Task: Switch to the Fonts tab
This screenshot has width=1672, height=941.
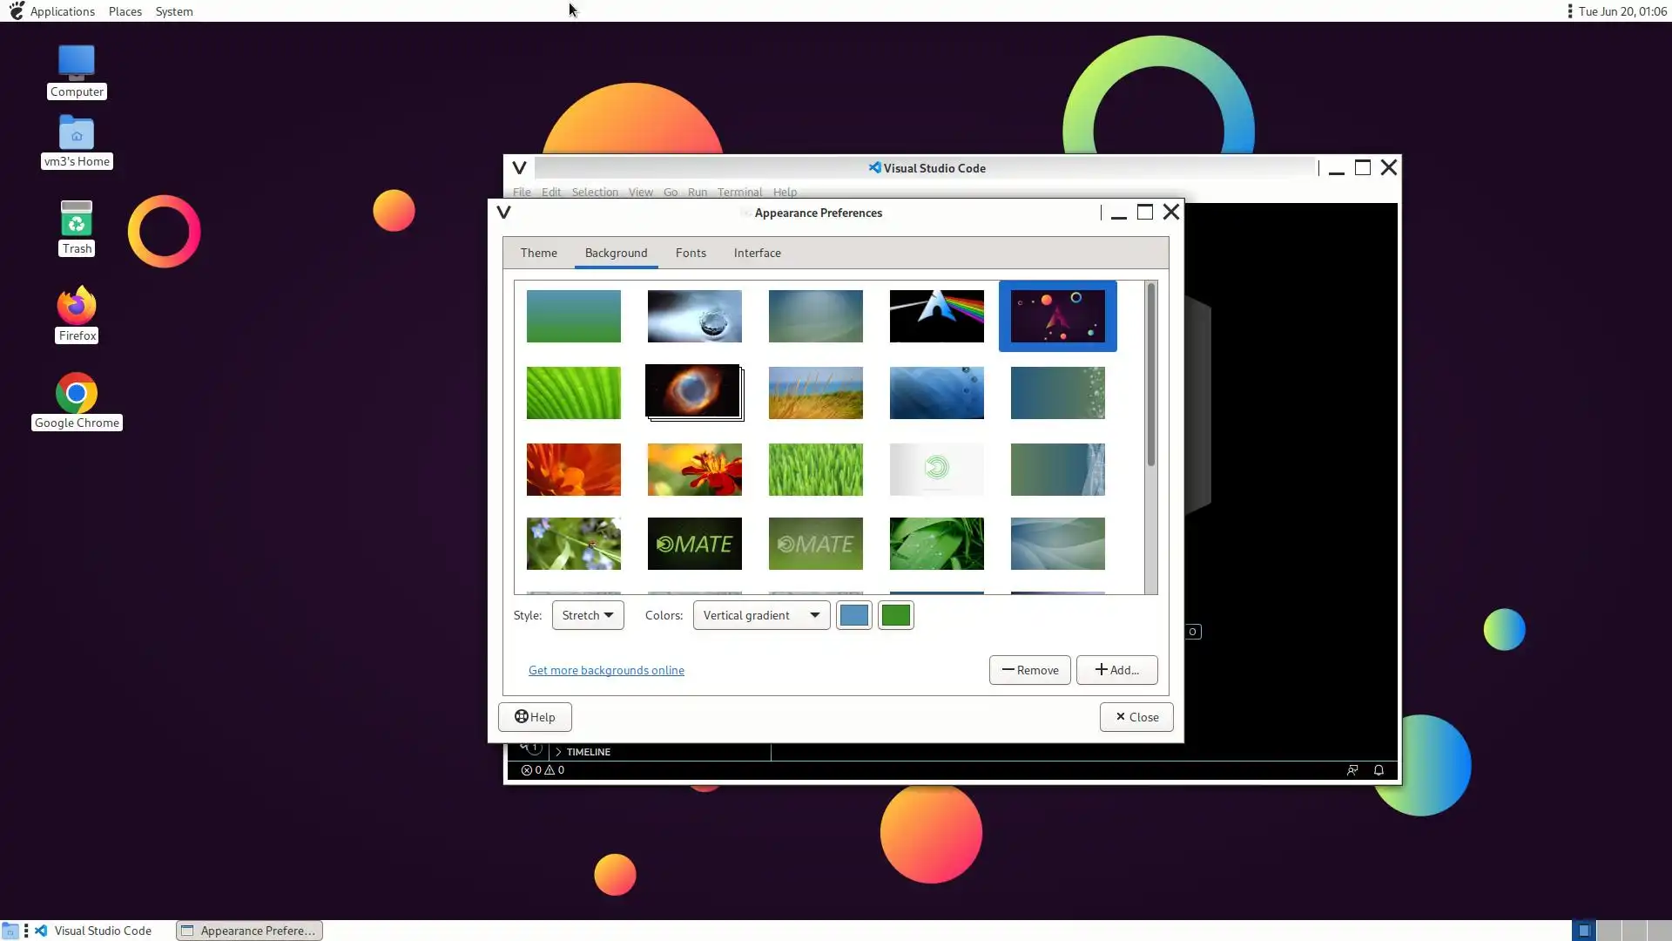Action: (x=691, y=253)
